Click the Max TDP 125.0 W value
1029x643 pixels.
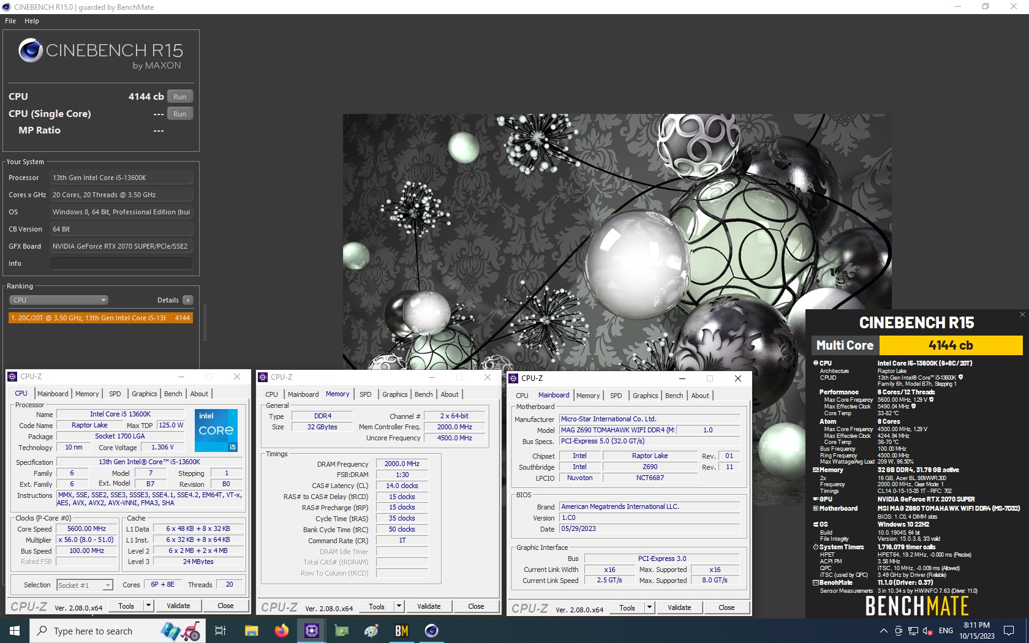coord(171,425)
